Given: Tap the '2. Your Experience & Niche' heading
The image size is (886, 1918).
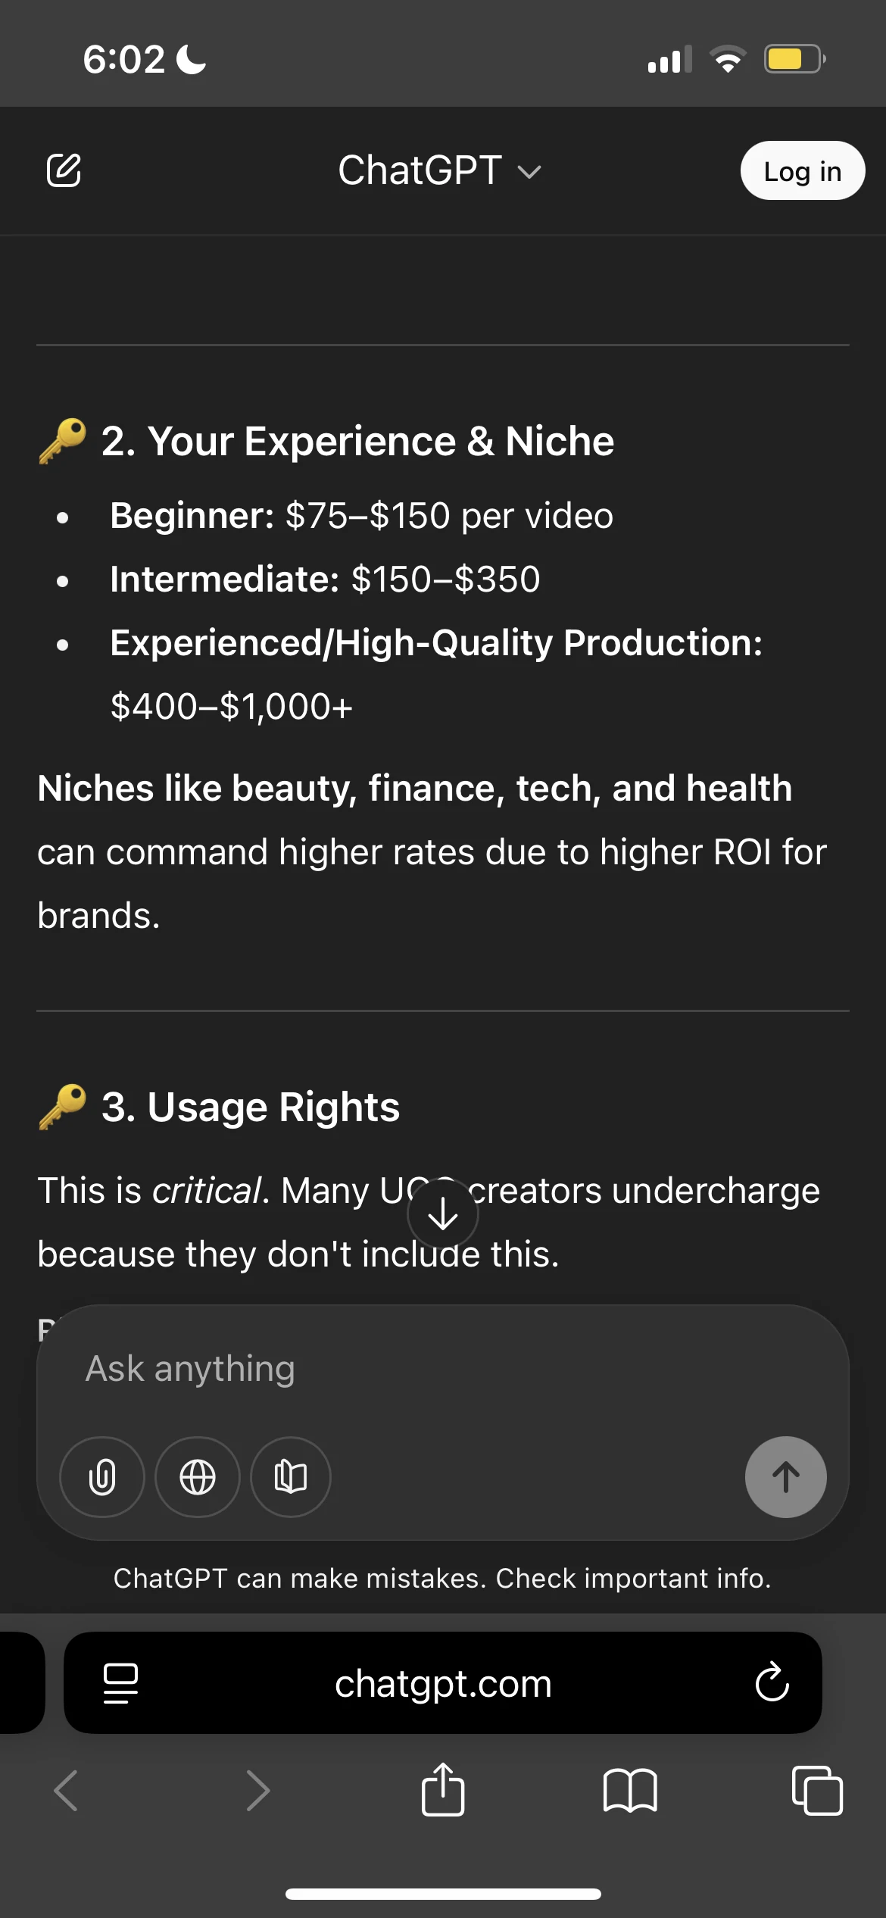Looking at the screenshot, I should tap(357, 441).
